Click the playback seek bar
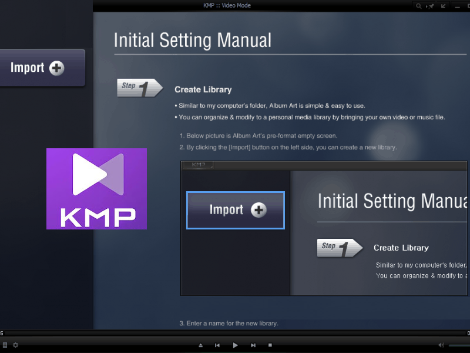 pyautogui.click(x=235, y=333)
